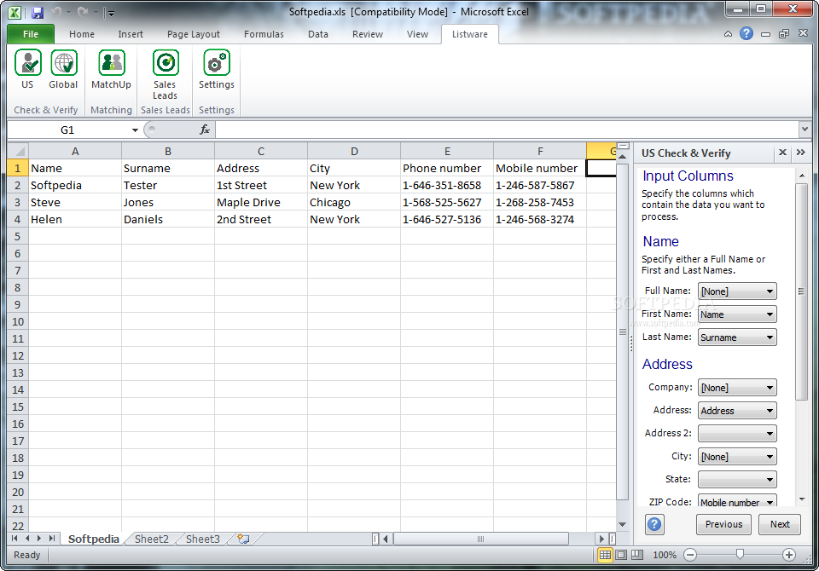Click the Save icon in quick access toolbar
This screenshot has width=819, height=571.
38,13
